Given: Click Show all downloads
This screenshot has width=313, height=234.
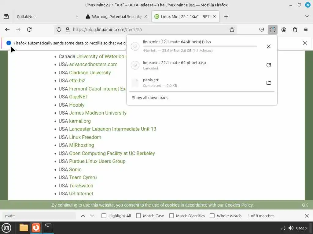Looking at the screenshot, I should [150, 98].
